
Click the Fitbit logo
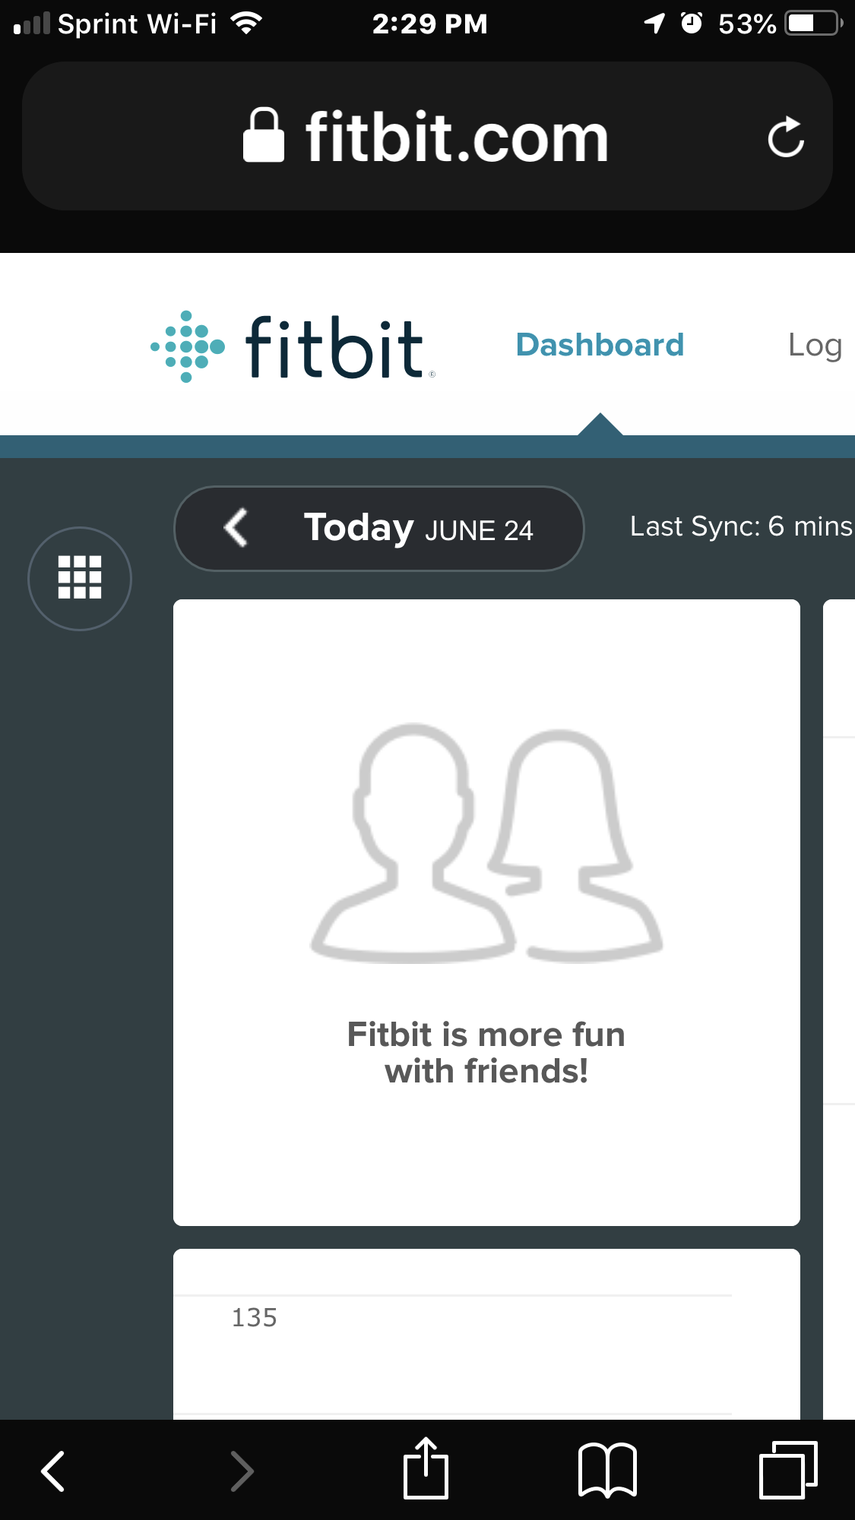tap(293, 346)
